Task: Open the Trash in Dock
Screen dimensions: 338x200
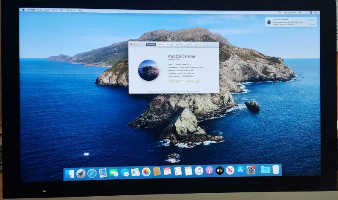Action: point(276,170)
